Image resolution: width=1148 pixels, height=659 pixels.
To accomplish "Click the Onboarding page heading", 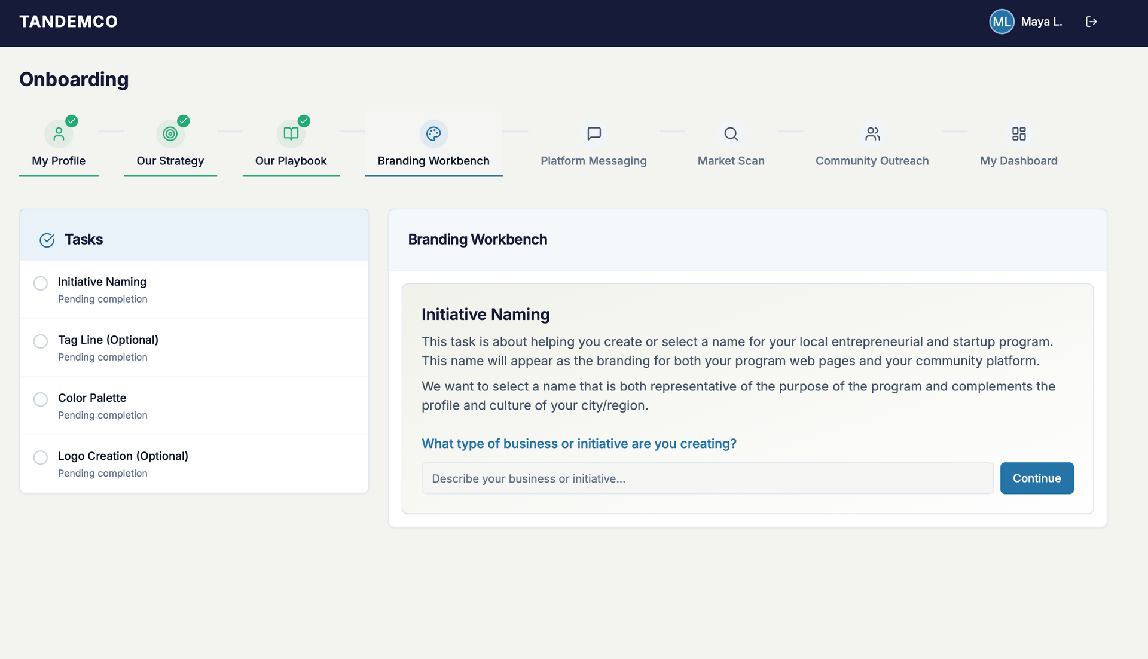I will point(74,80).
